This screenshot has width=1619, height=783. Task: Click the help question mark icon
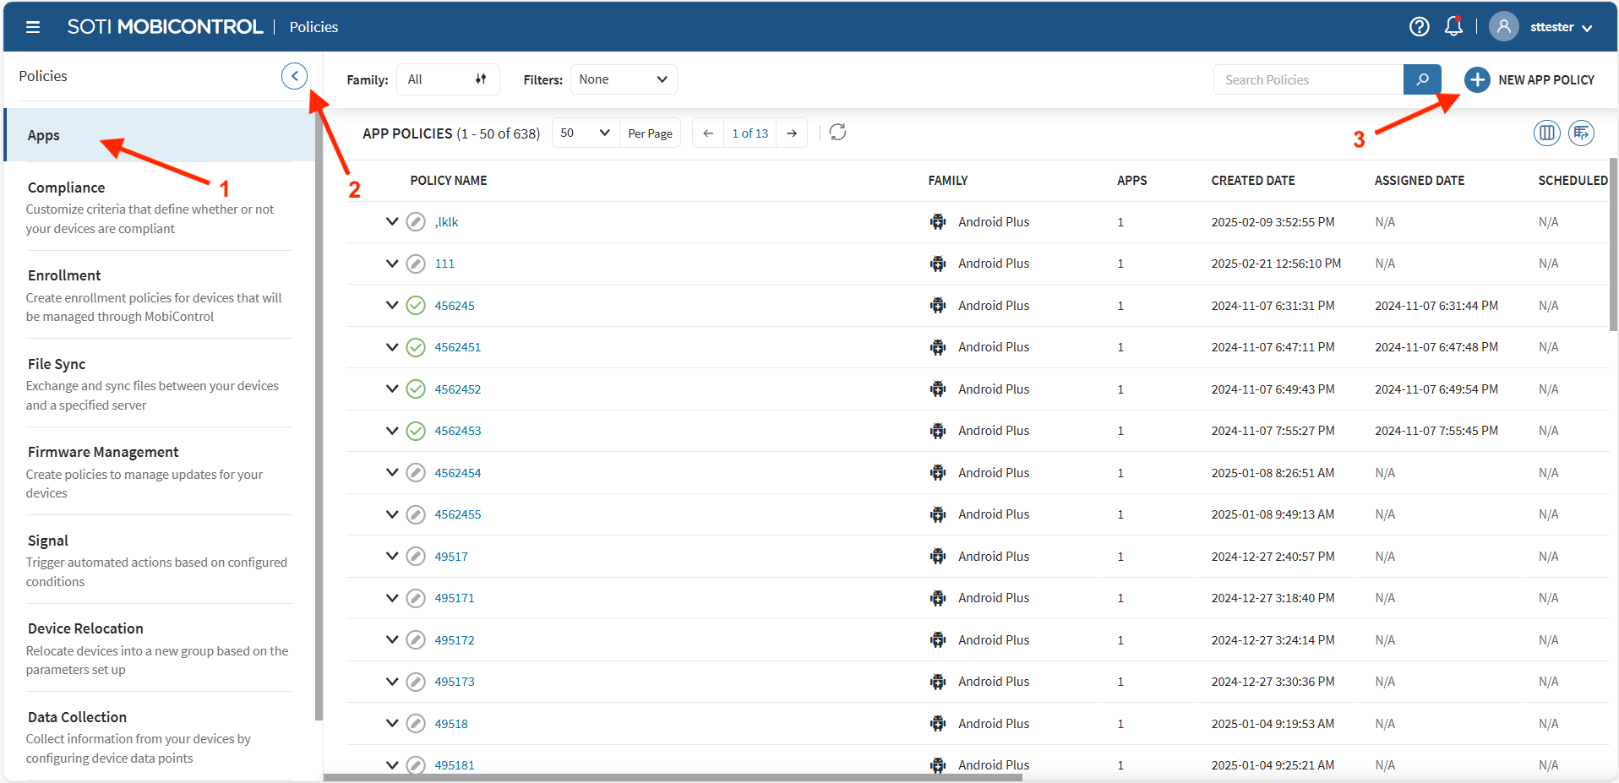pos(1419,27)
